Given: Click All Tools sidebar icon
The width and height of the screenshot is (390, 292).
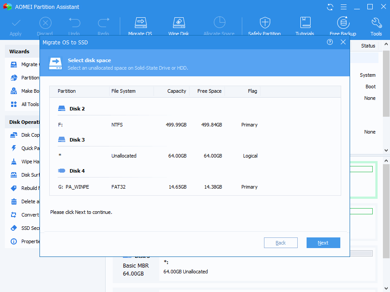Looking at the screenshot, I should point(14,104).
